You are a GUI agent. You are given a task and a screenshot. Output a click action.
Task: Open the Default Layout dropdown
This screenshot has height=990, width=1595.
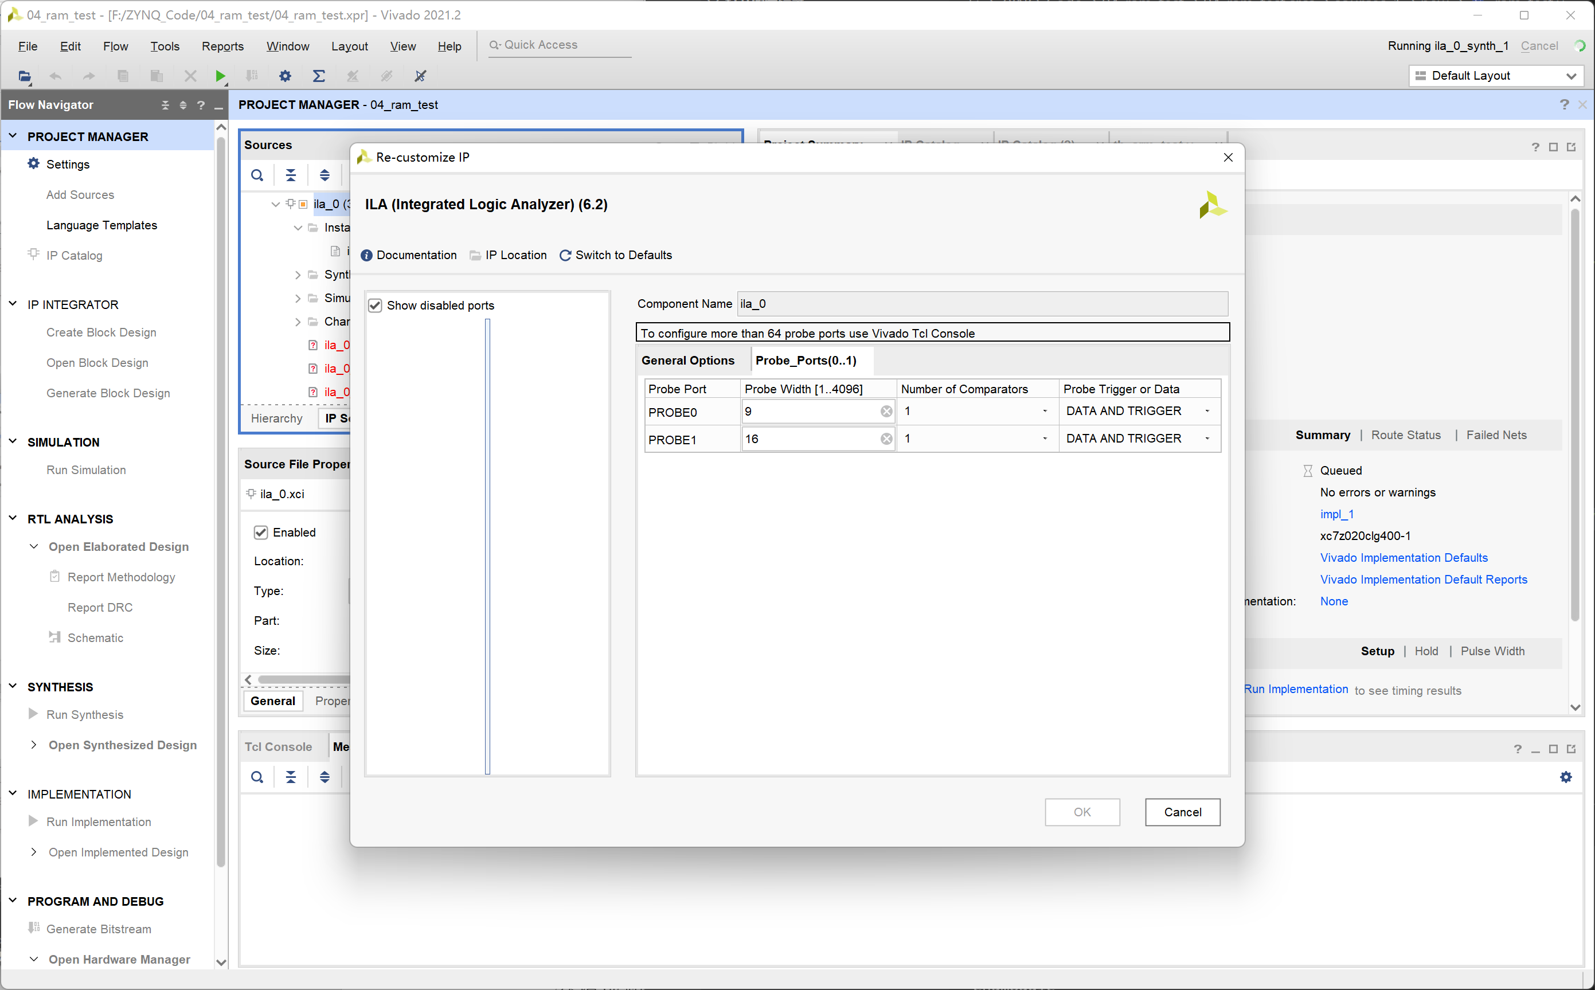(1570, 76)
